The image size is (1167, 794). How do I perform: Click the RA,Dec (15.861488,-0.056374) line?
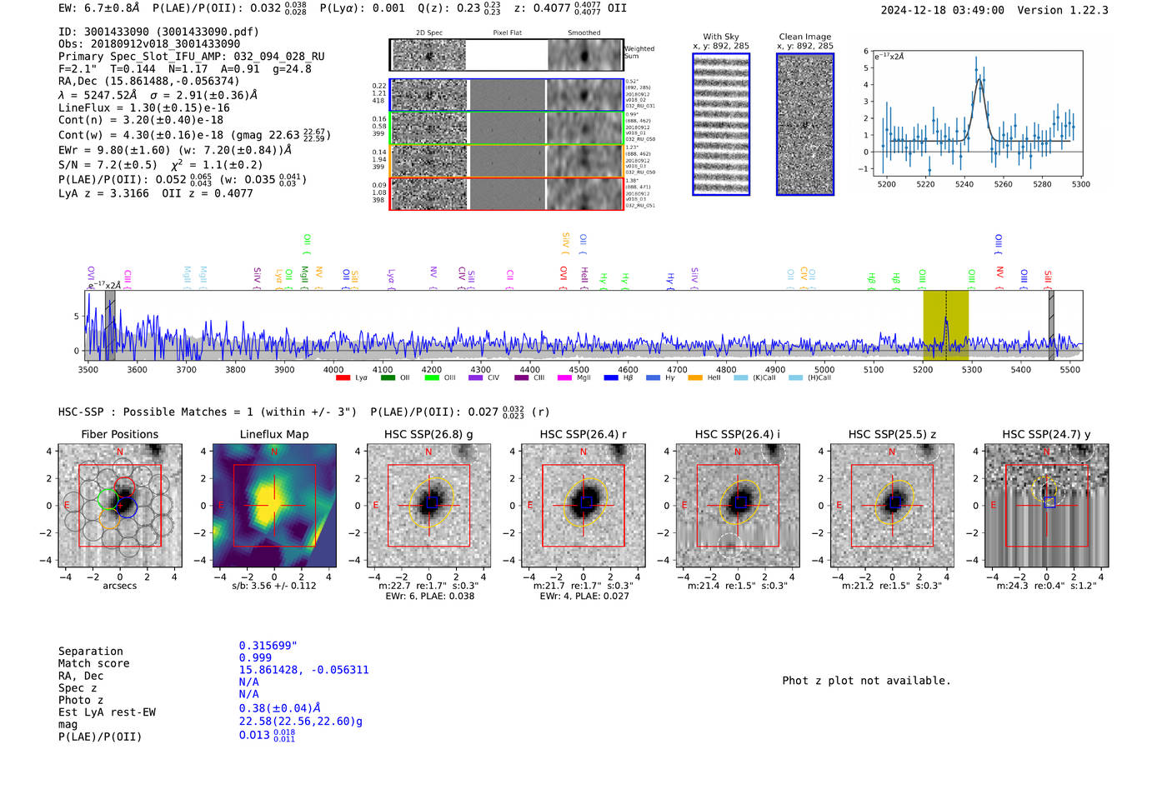pos(148,81)
